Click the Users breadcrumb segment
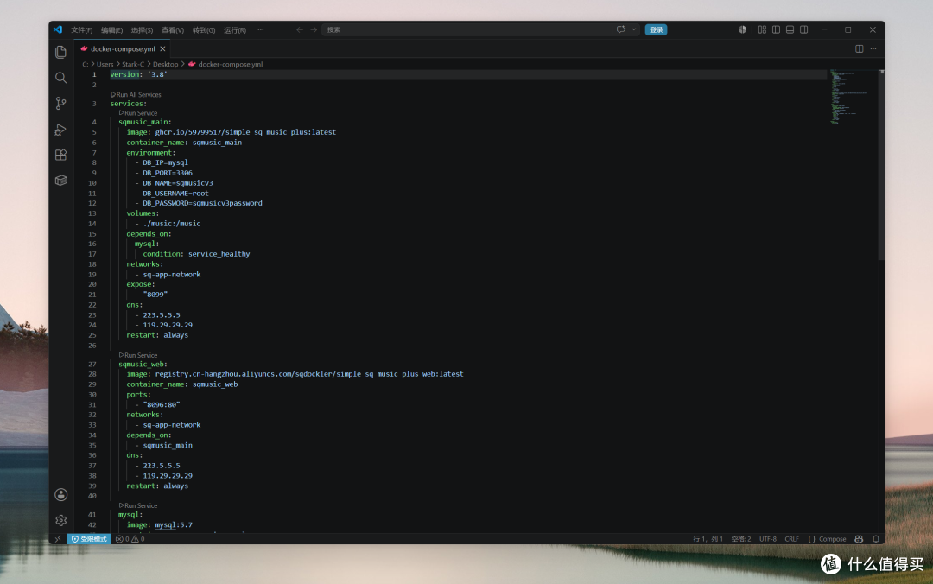The height and width of the screenshot is (584, 933). coord(105,64)
